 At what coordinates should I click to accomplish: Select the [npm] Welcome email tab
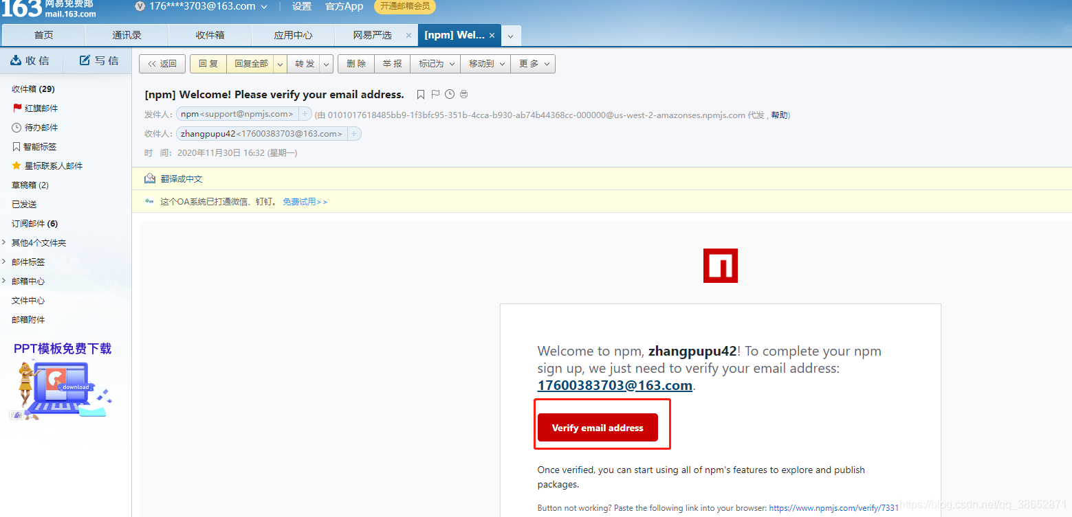(x=454, y=35)
